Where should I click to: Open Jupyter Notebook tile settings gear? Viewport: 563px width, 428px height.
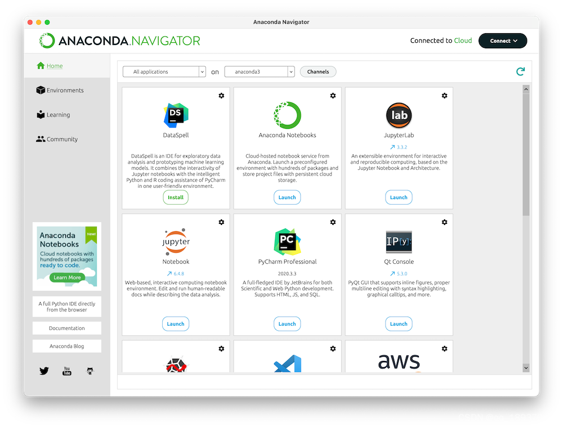(x=221, y=222)
